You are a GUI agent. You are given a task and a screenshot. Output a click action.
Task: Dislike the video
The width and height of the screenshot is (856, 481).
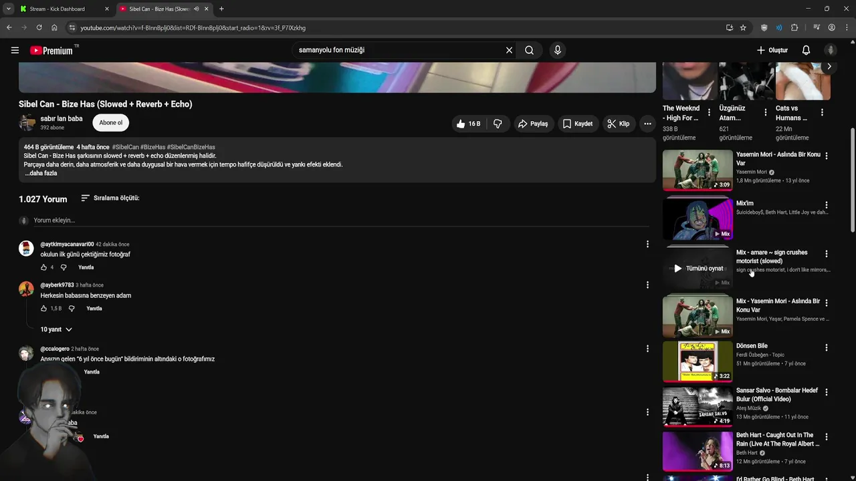pos(498,124)
